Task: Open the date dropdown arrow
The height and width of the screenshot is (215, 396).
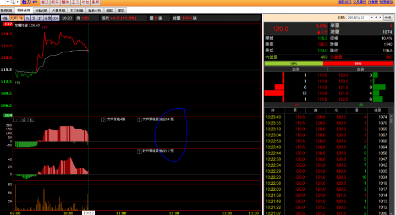Action: click(372, 18)
